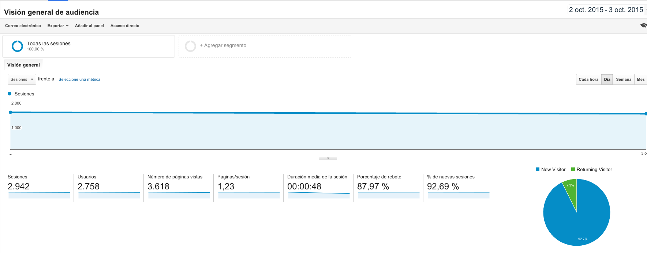
Task: Click Añadir al panel
Action: [89, 26]
